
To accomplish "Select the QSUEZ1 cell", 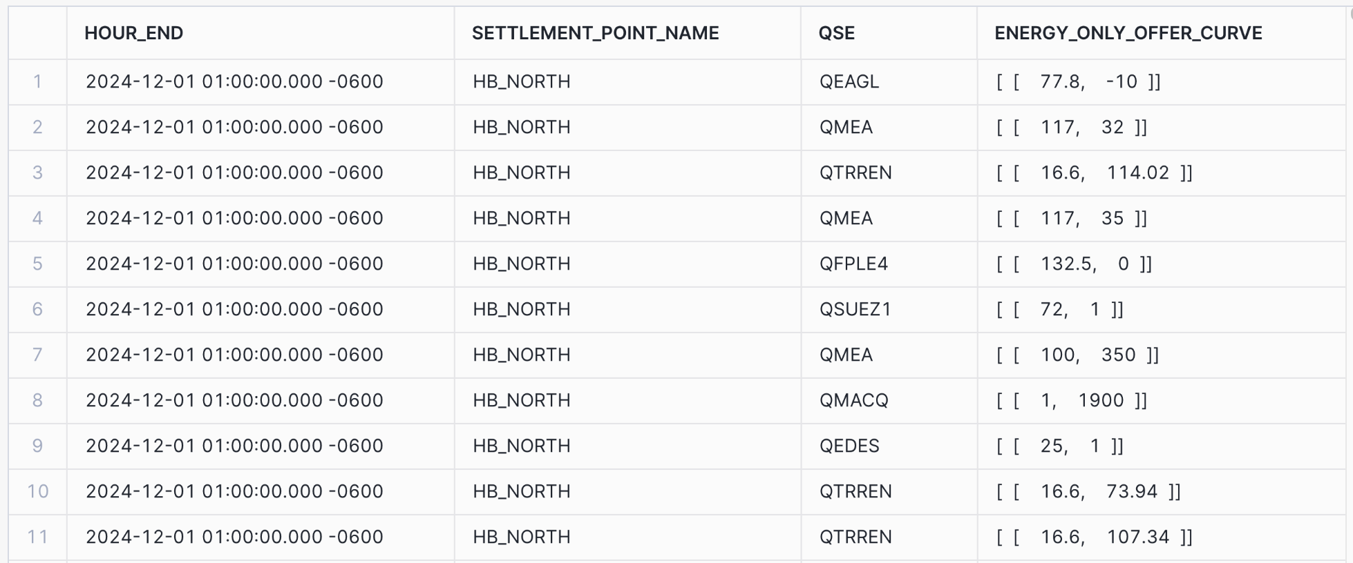I will (855, 309).
